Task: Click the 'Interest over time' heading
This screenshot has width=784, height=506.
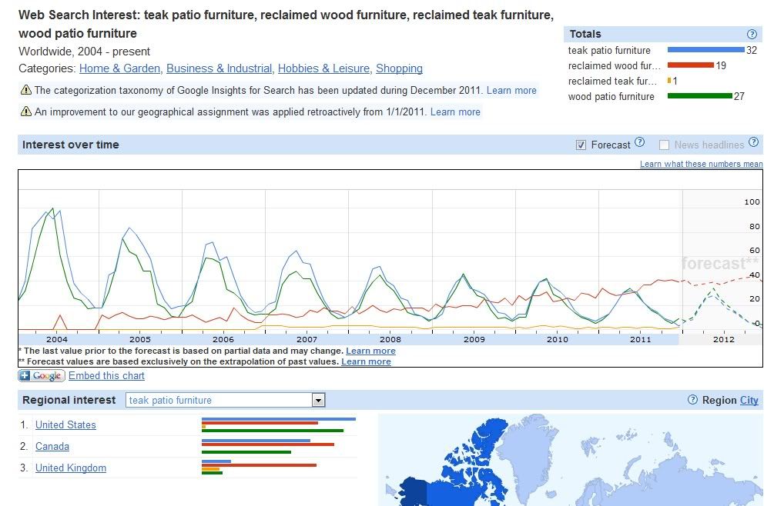Action: click(71, 145)
